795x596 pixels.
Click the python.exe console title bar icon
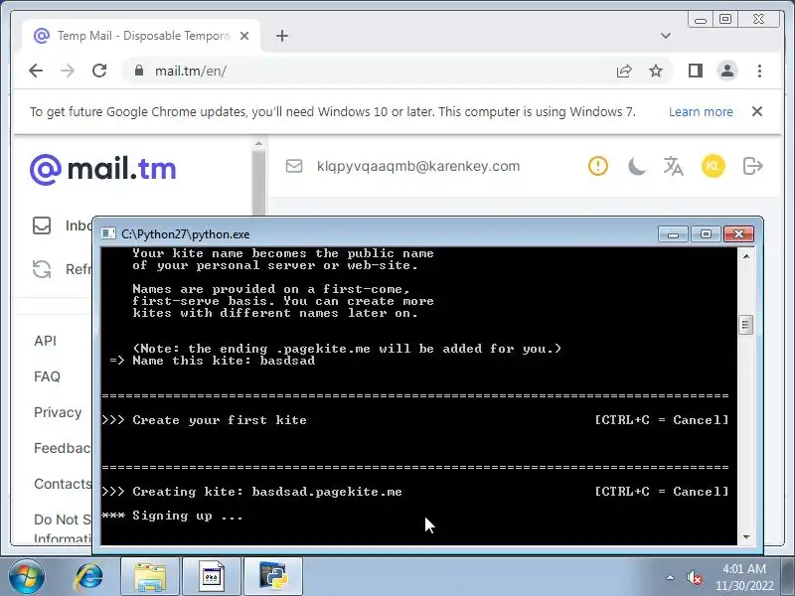coord(108,233)
